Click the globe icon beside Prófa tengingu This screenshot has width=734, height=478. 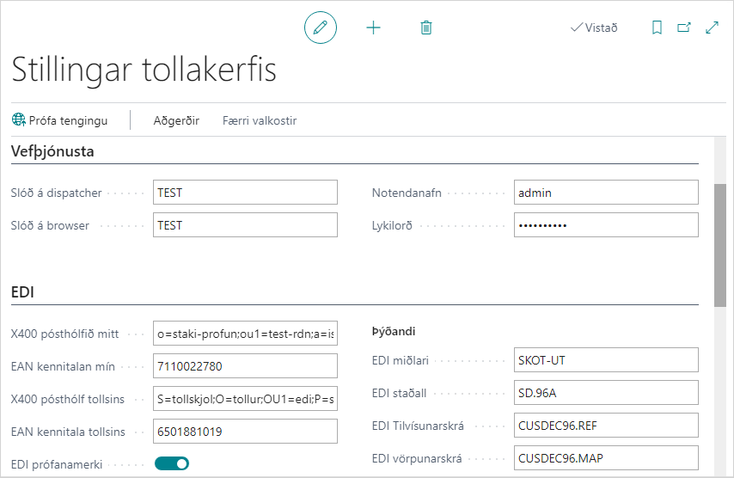[x=19, y=120]
